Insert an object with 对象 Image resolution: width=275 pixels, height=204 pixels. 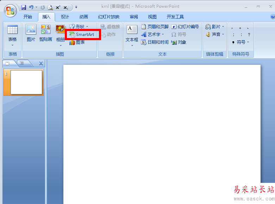point(179,42)
